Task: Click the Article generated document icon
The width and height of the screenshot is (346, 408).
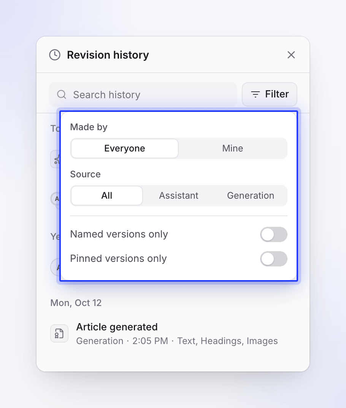Action: tap(59, 333)
